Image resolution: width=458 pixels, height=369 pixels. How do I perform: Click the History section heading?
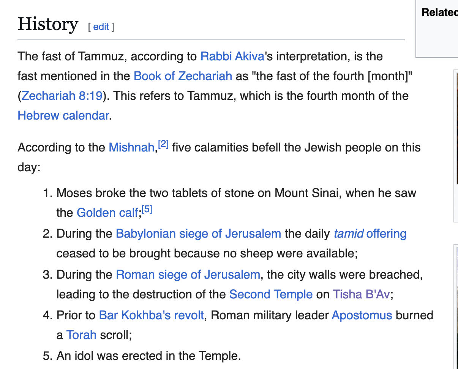48,25
